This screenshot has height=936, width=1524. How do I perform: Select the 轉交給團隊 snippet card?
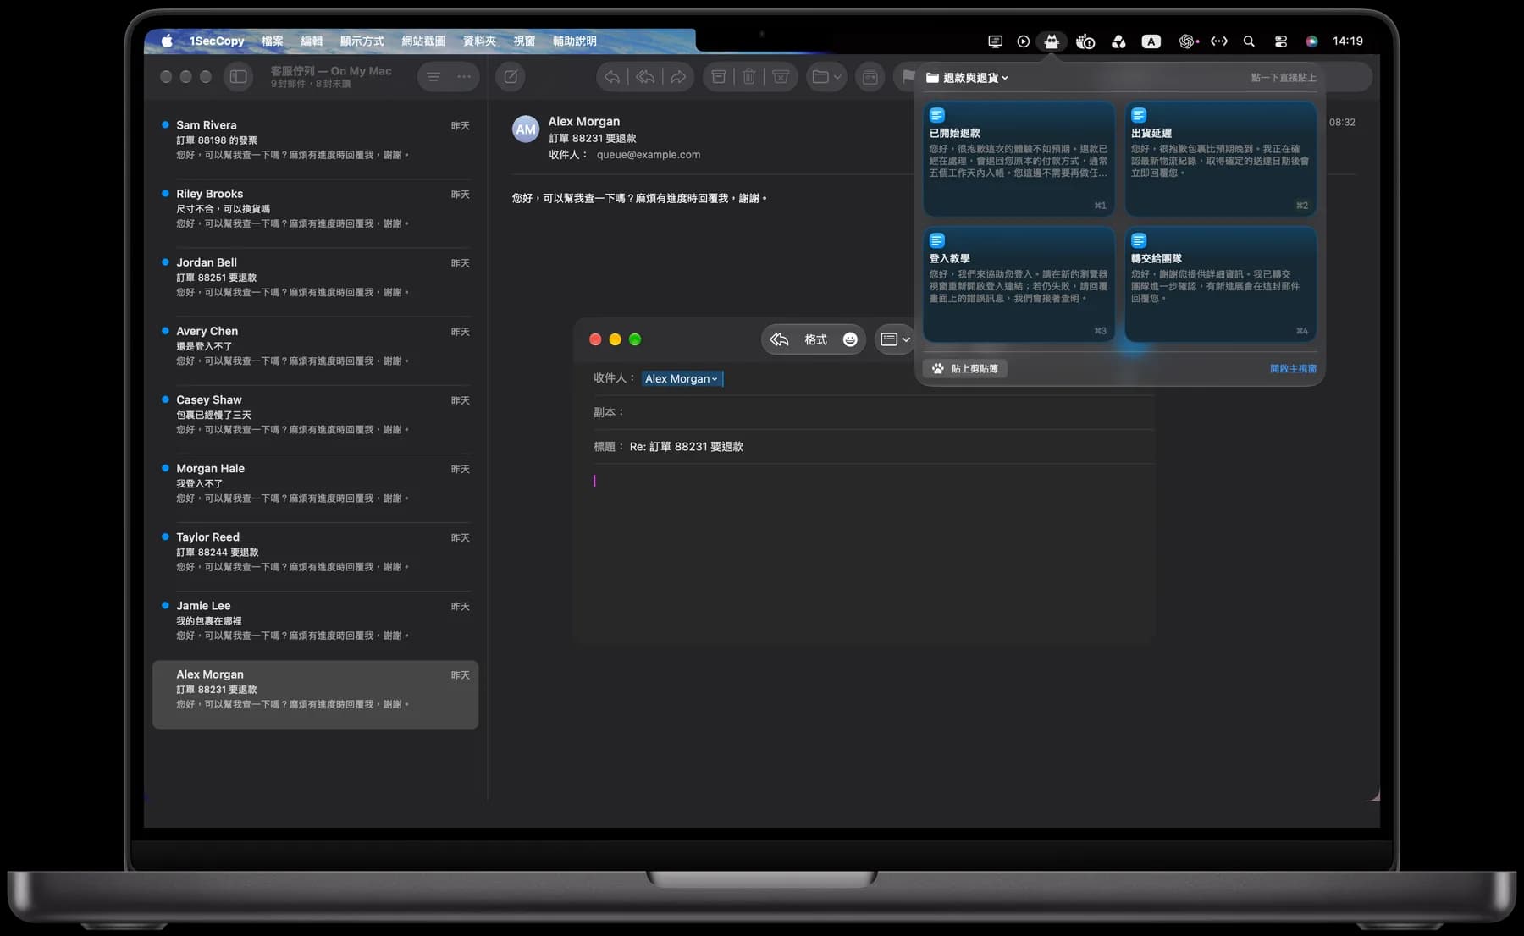1220,284
